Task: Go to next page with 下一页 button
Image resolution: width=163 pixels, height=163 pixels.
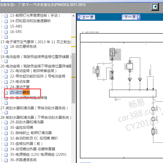Action: tap(131, 17)
